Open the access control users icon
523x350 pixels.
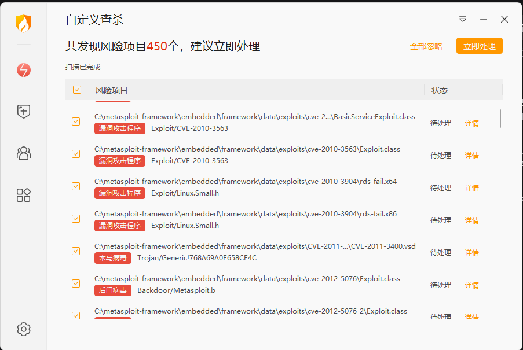tap(24, 153)
